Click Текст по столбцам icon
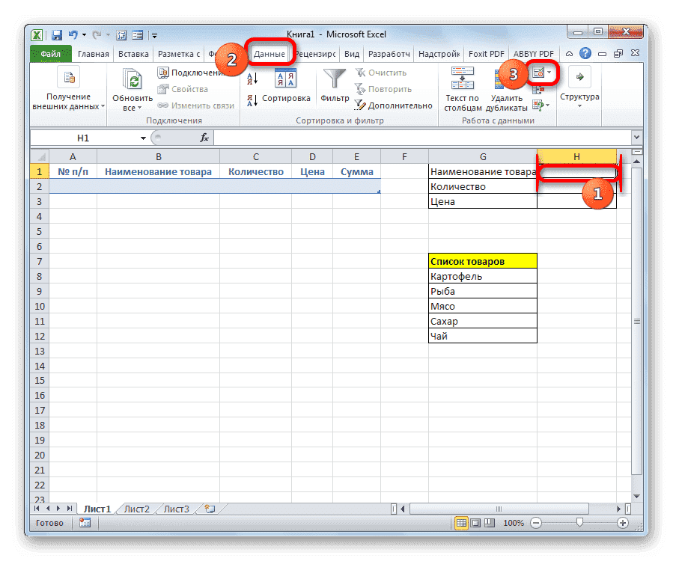673x561 pixels. (x=461, y=77)
